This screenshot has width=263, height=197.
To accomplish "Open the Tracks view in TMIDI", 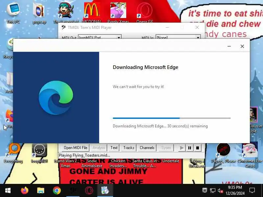I will (x=129, y=148).
